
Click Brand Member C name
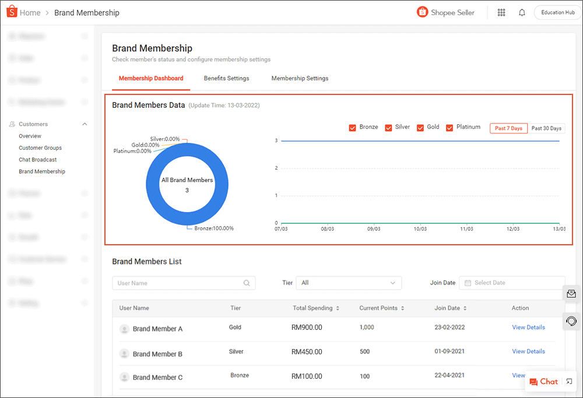[157, 378]
